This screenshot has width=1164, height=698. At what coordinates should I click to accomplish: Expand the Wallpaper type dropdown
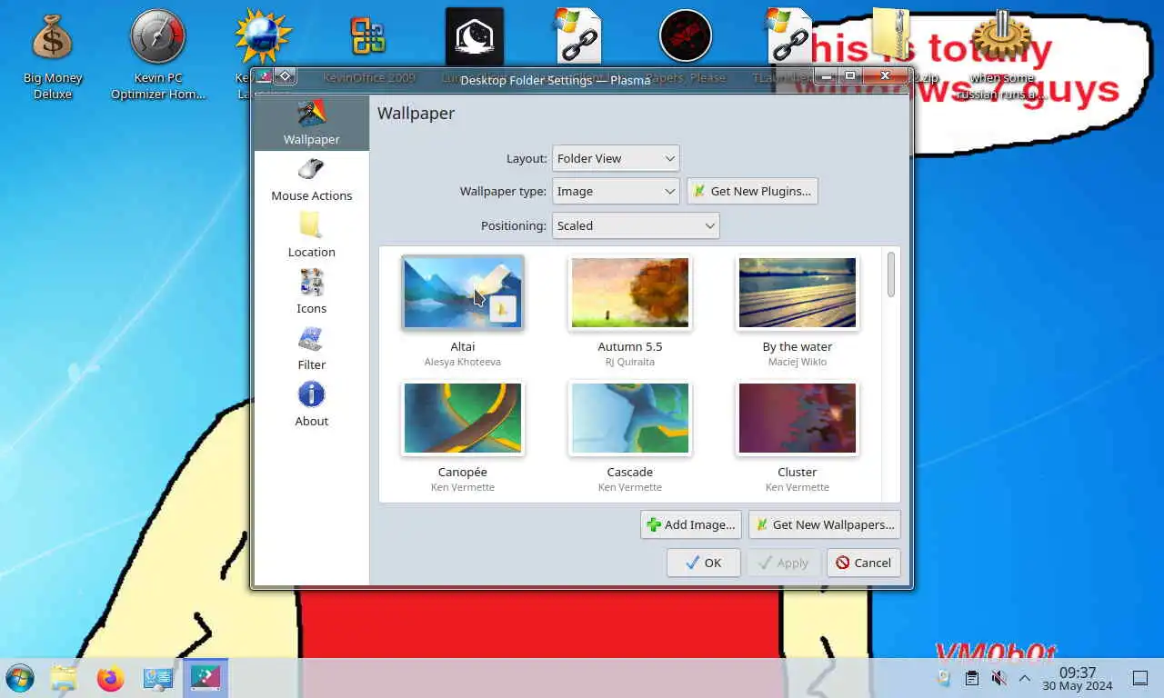click(x=616, y=191)
